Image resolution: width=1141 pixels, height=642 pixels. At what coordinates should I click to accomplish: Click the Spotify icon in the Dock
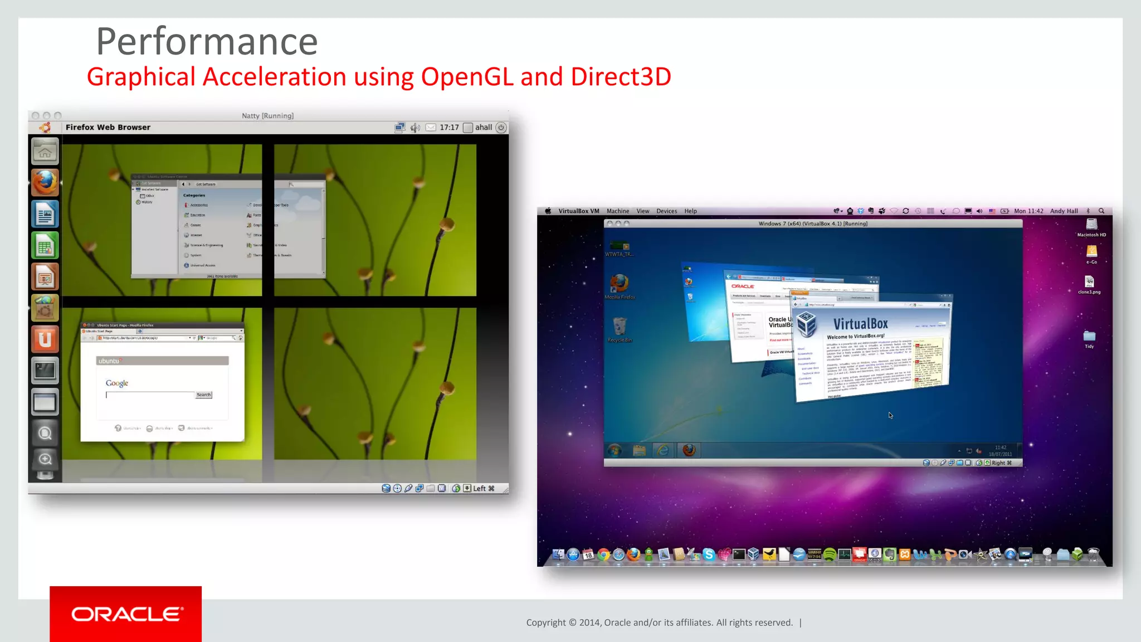830,555
